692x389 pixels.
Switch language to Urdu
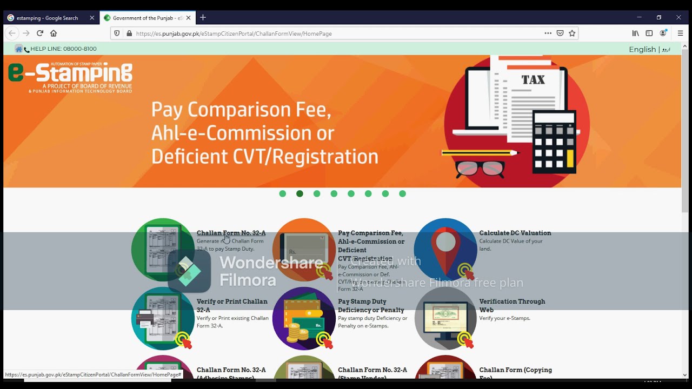[x=666, y=49]
